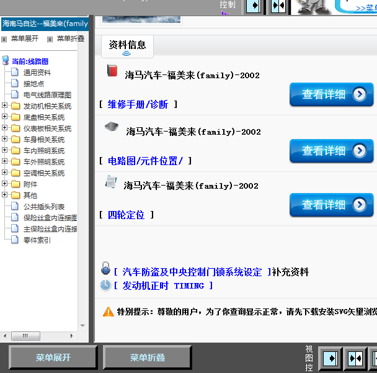Click the 车身相关系统 folder label
377x373 pixels.
point(44,140)
